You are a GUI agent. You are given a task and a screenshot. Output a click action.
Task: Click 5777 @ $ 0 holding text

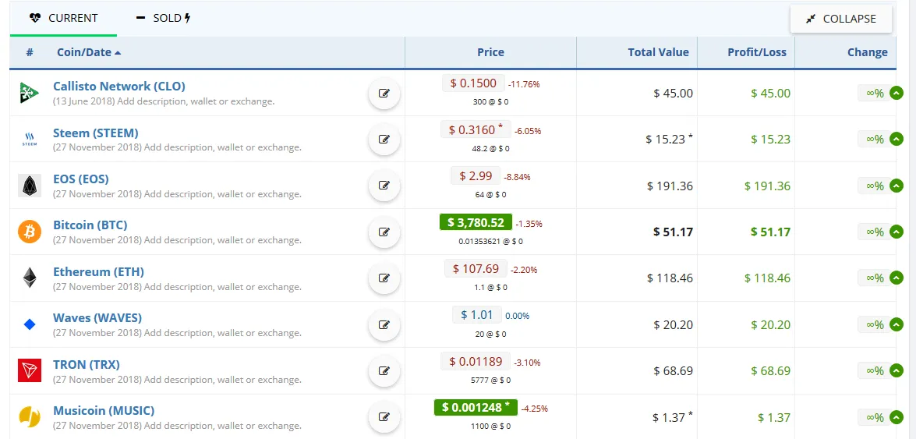(490, 380)
